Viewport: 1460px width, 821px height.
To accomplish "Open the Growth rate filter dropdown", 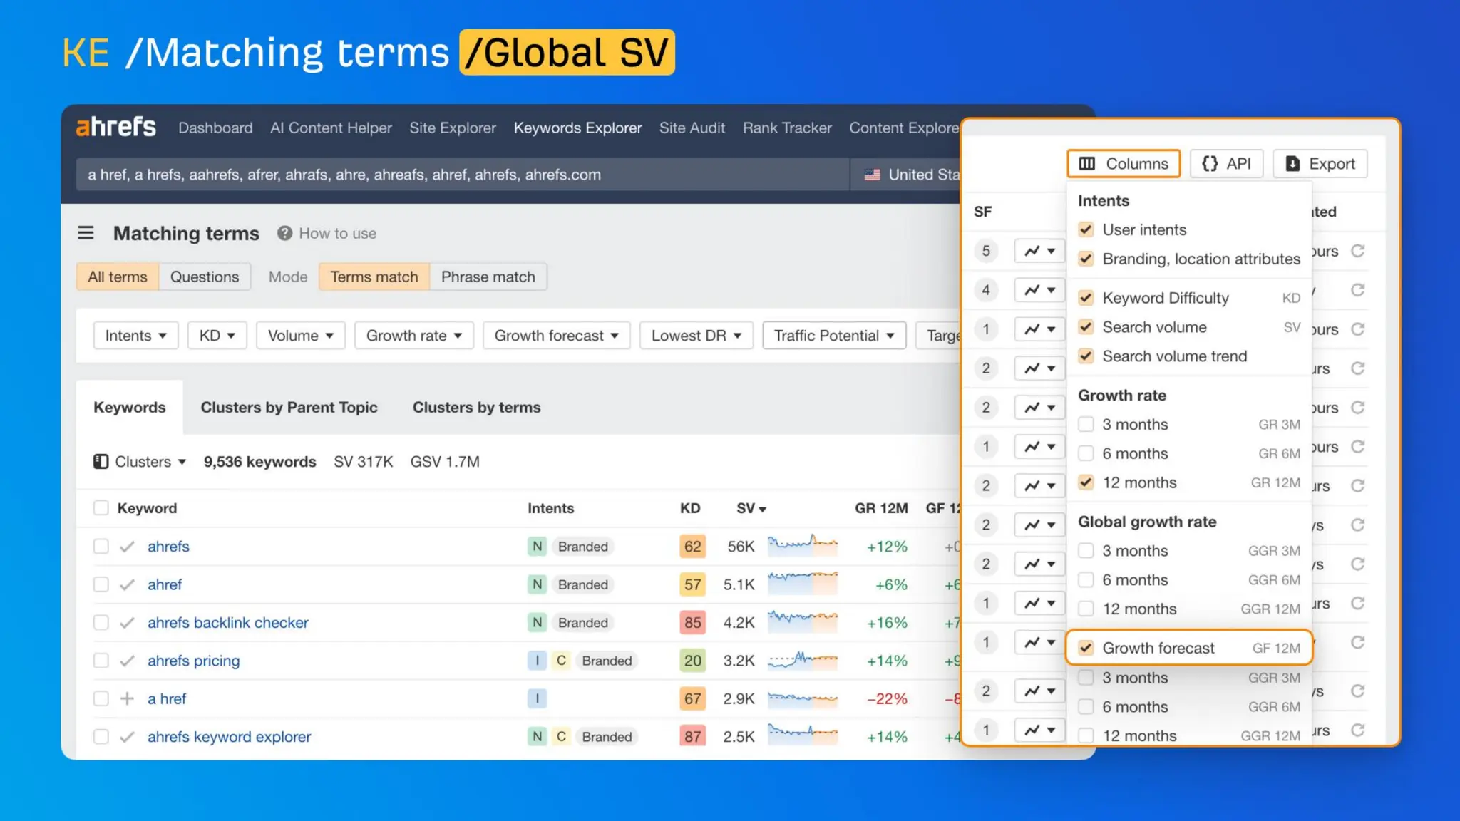I will pos(413,336).
